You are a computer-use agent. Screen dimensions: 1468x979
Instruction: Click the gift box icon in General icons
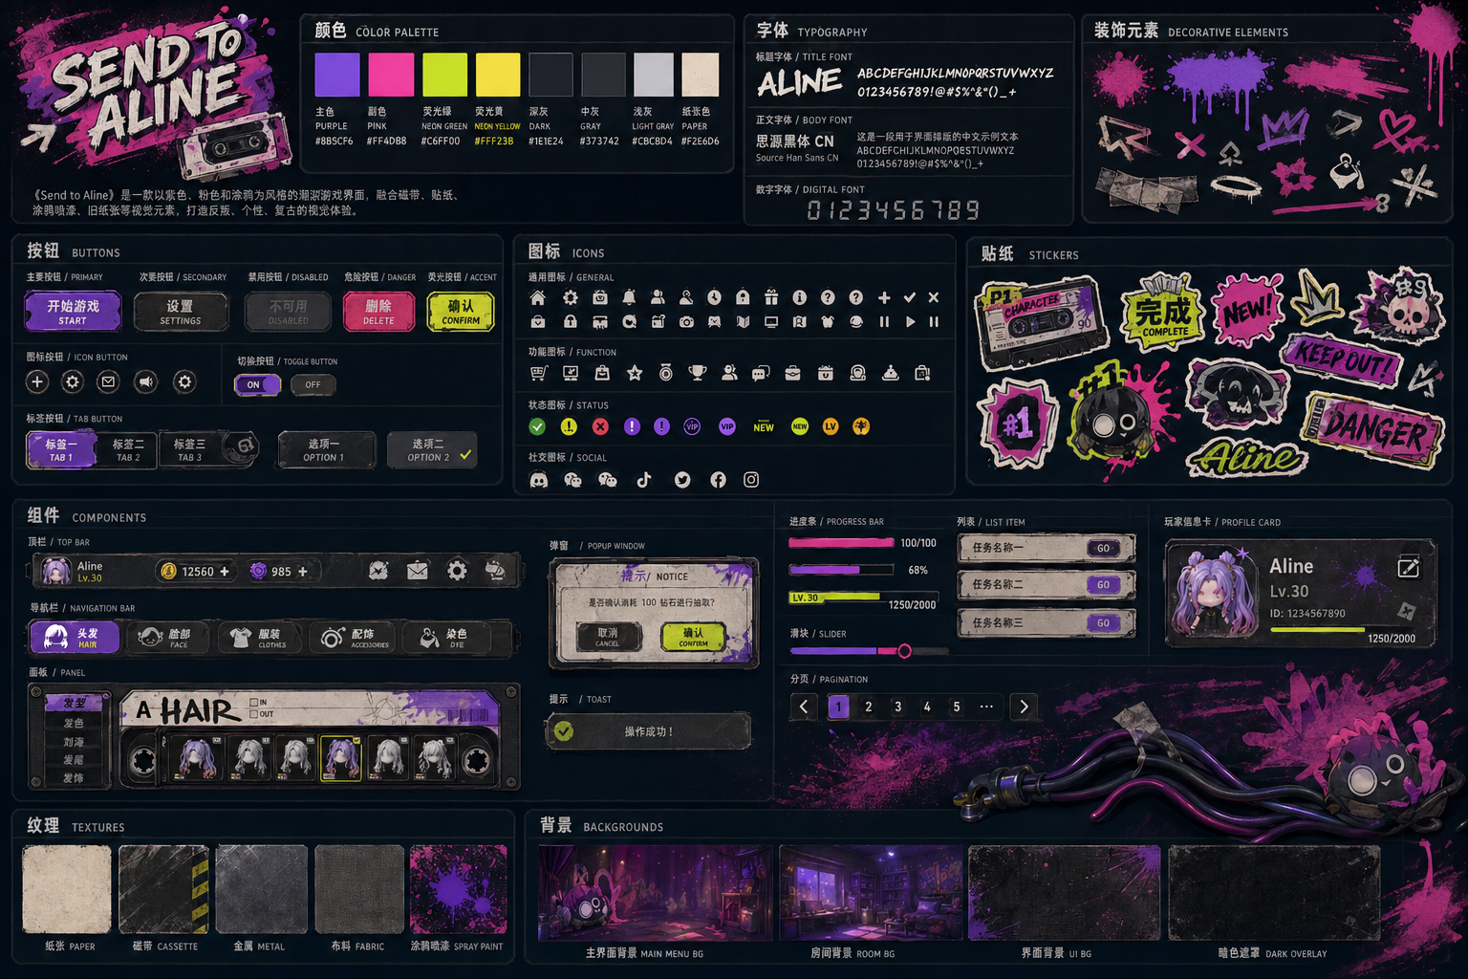[x=770, y=297]
